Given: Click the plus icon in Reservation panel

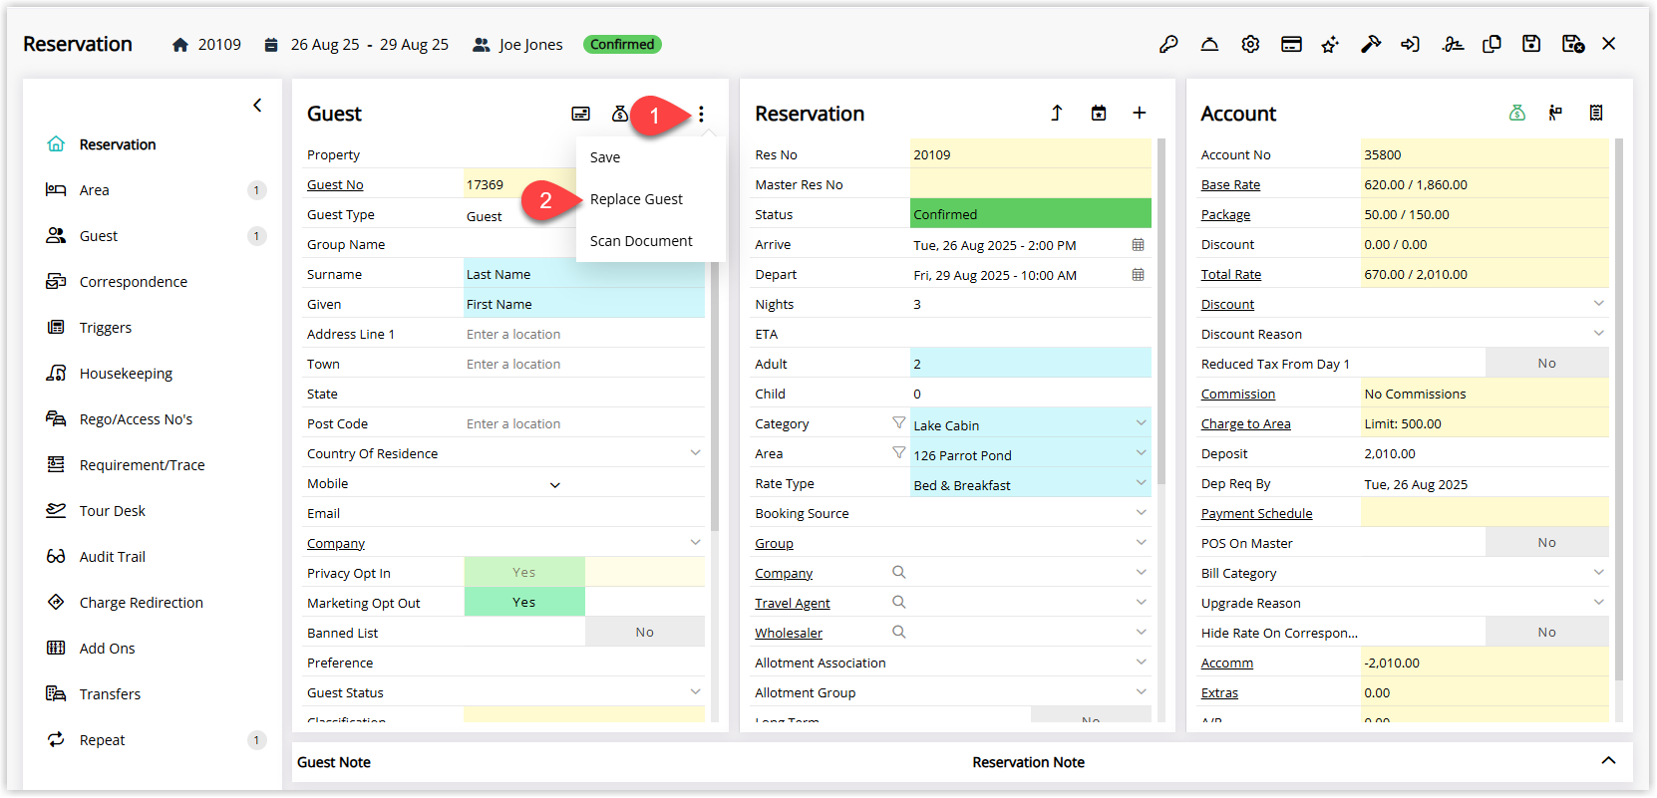Looking at the screenshot, I should click(x=1139, y=114).
